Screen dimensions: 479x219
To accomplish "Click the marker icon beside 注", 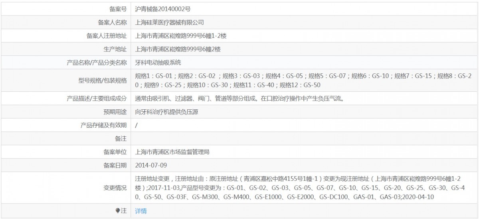I will (118, 211).
